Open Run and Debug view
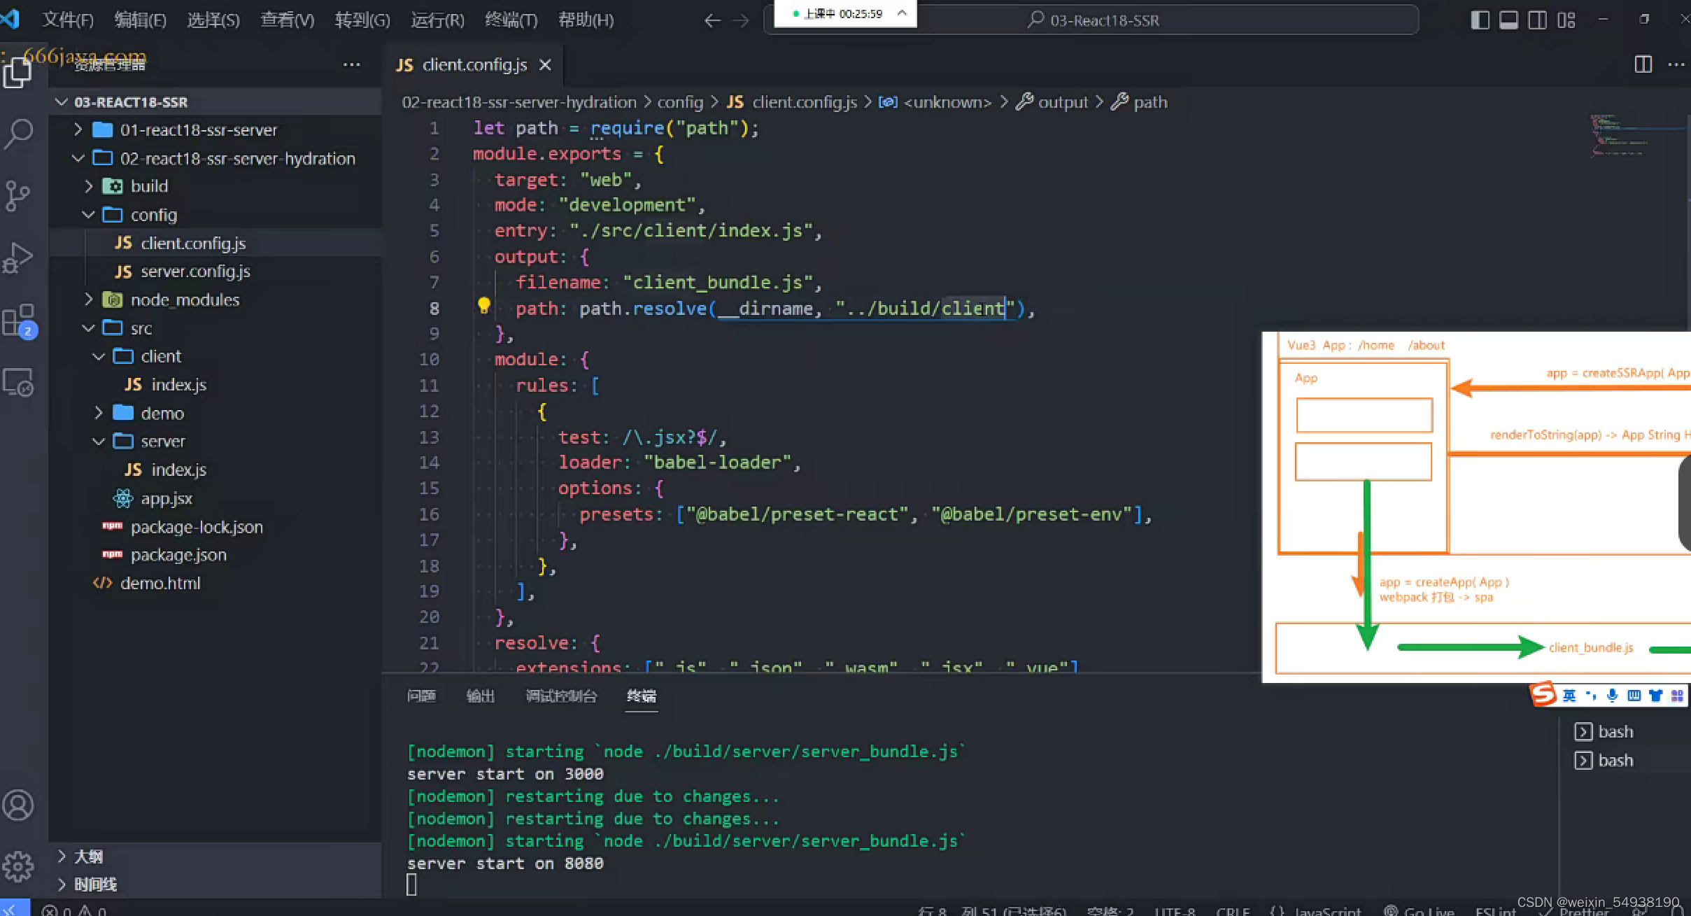 tap(18, 258)
